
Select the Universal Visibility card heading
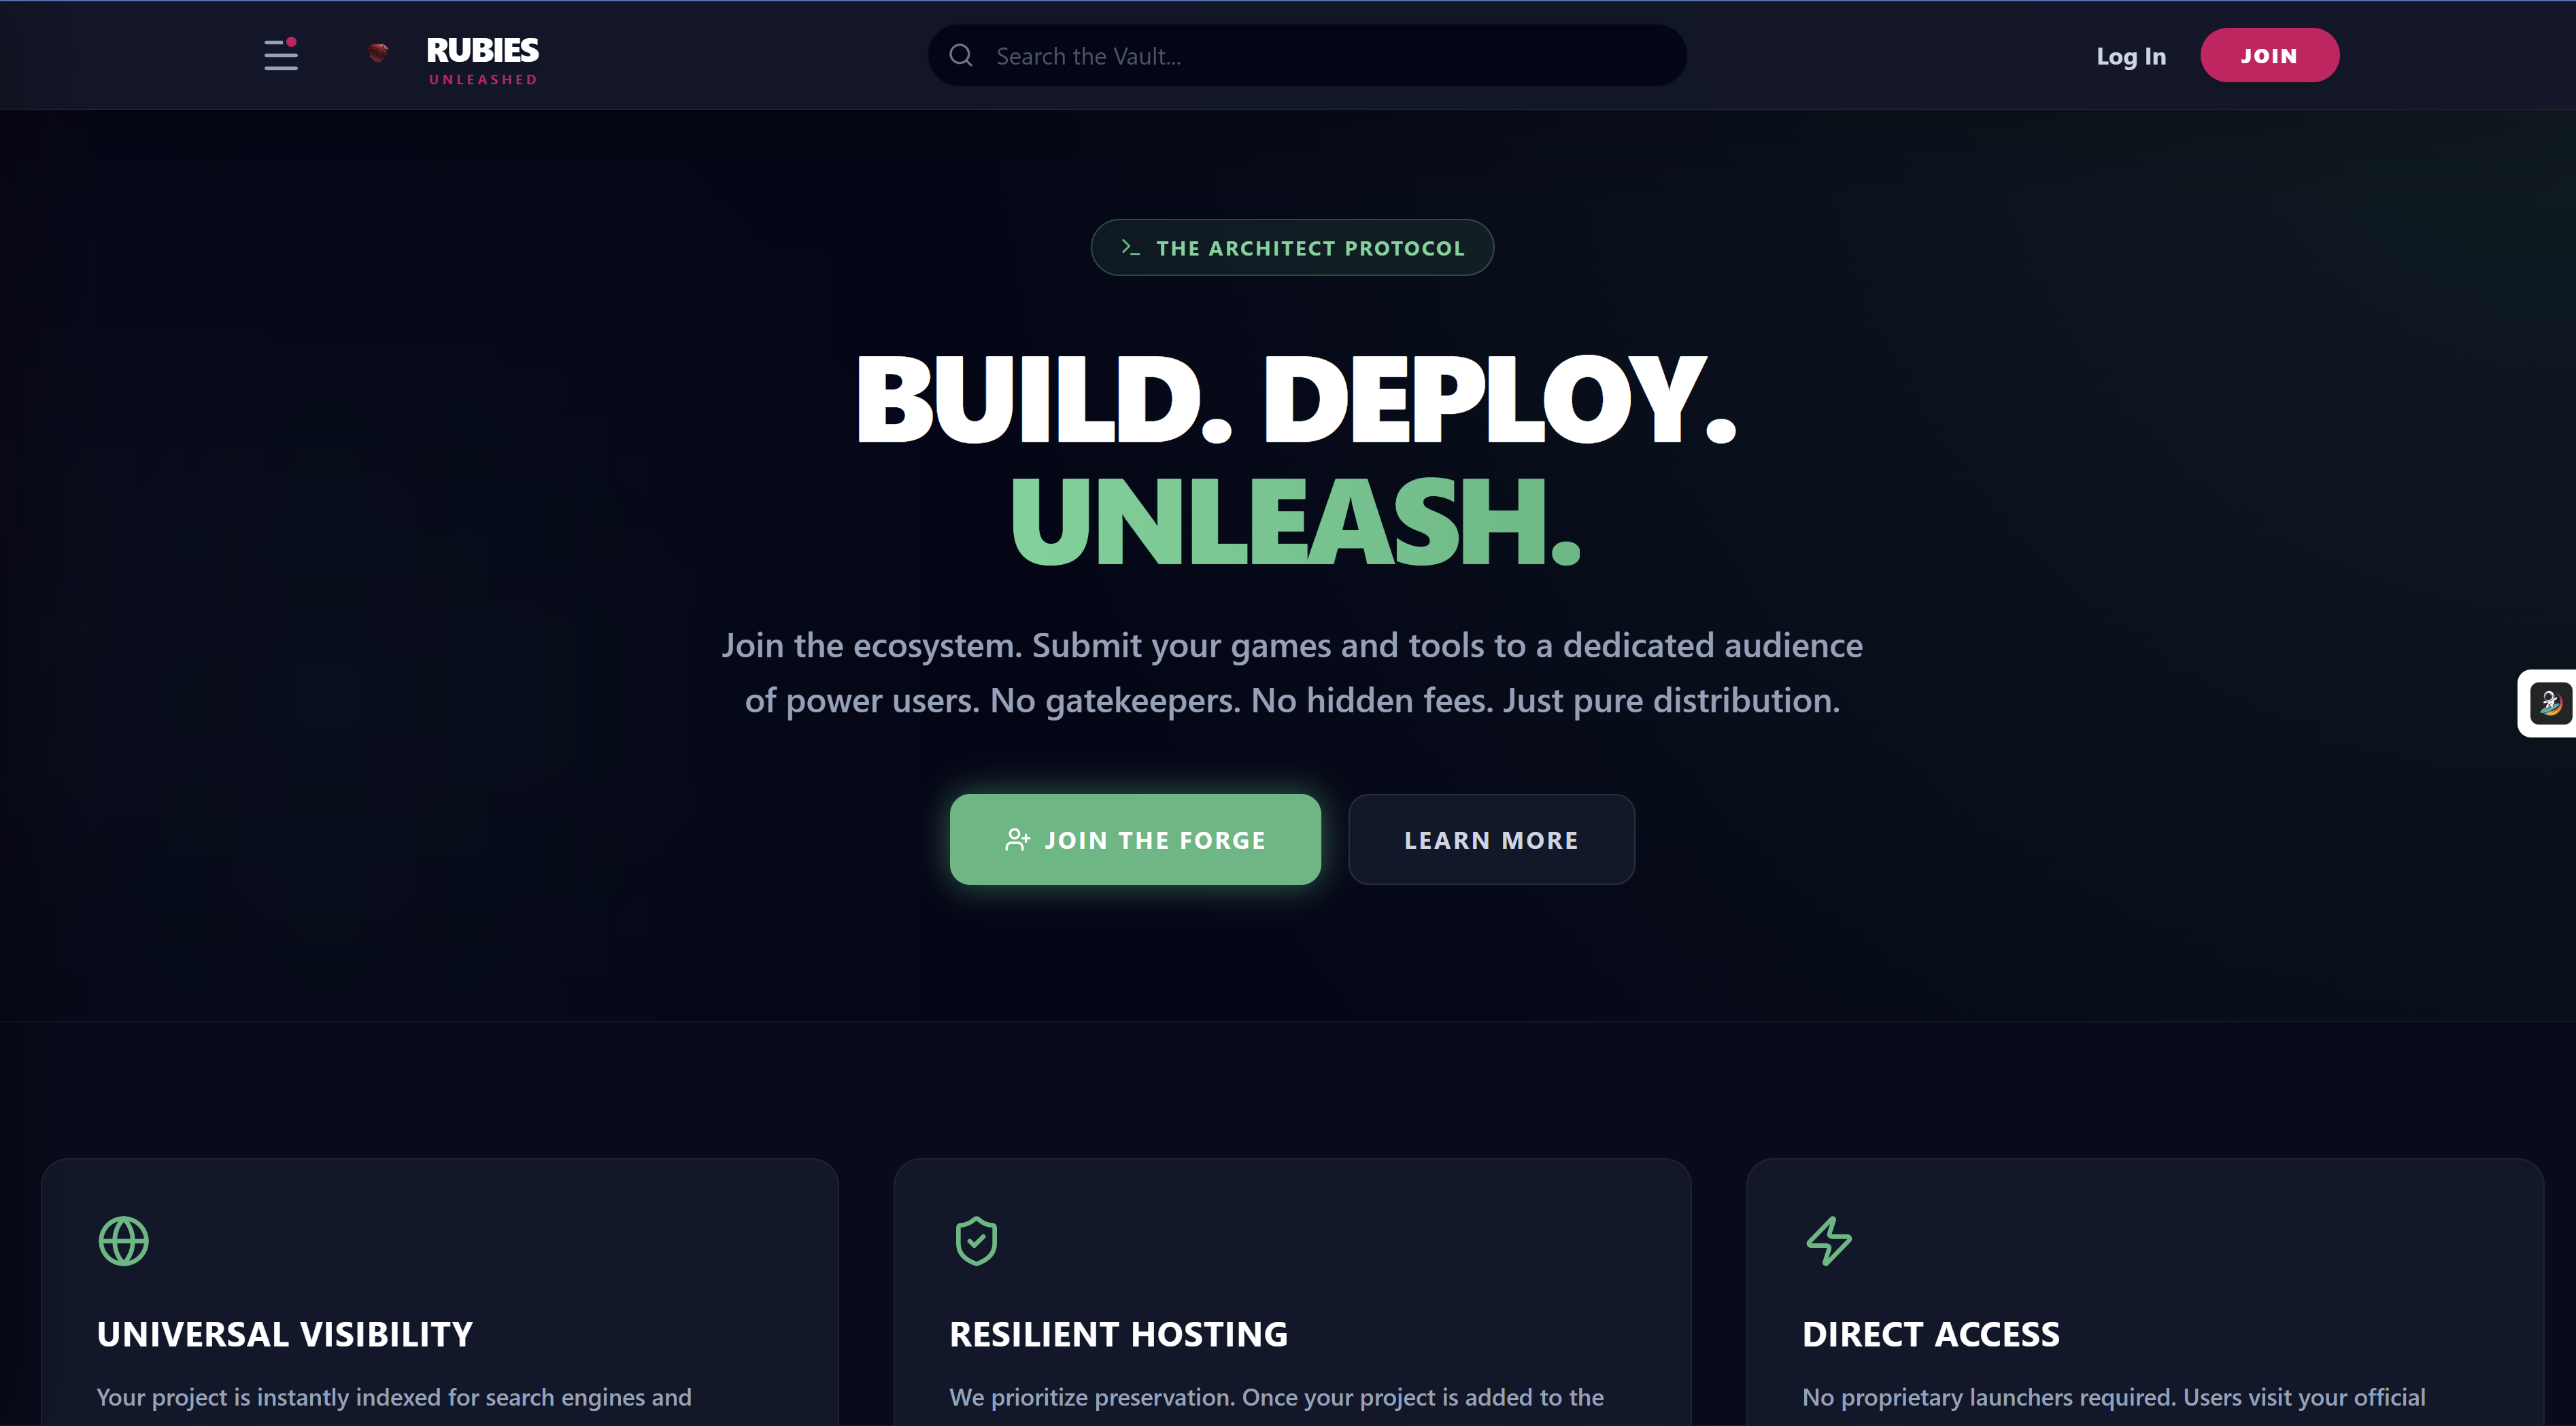(285, 1334)
